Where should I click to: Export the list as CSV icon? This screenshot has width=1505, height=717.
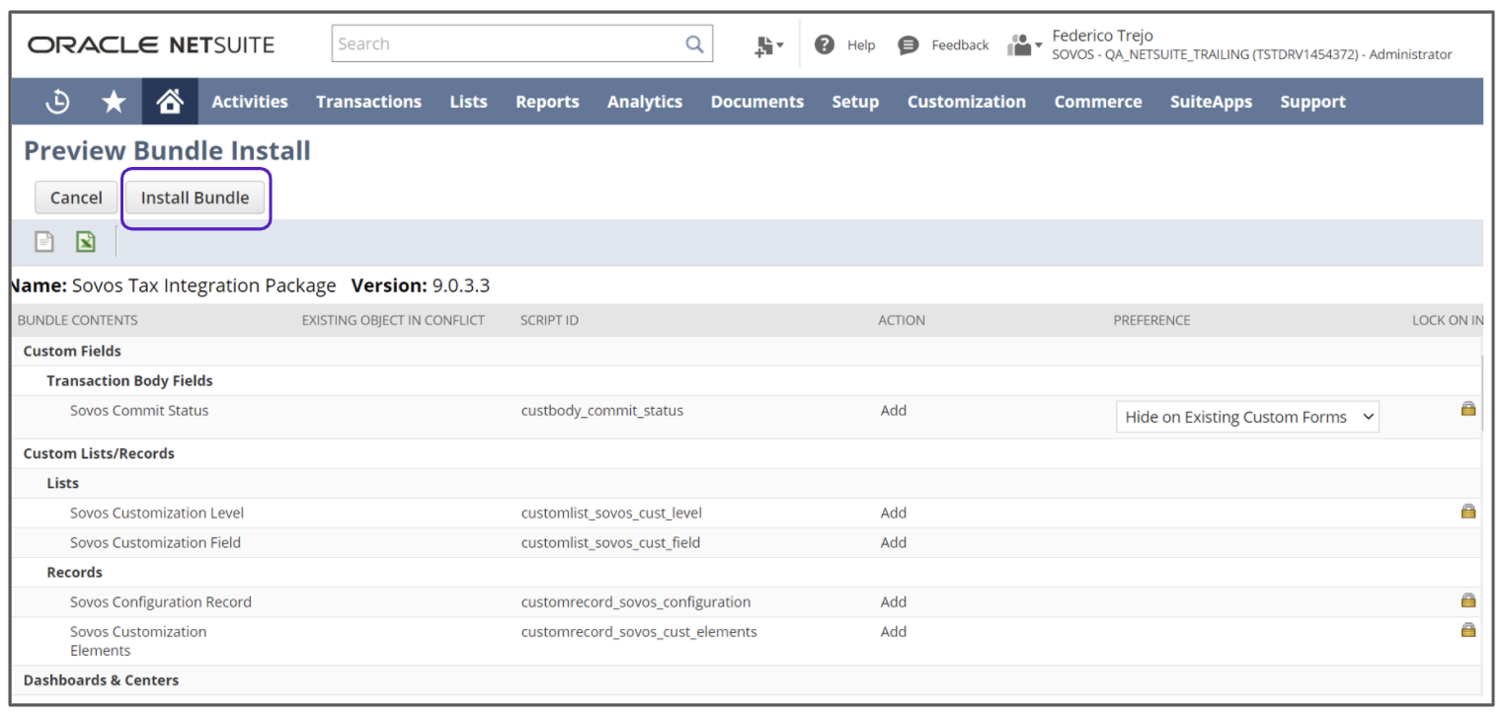point(44,242)
